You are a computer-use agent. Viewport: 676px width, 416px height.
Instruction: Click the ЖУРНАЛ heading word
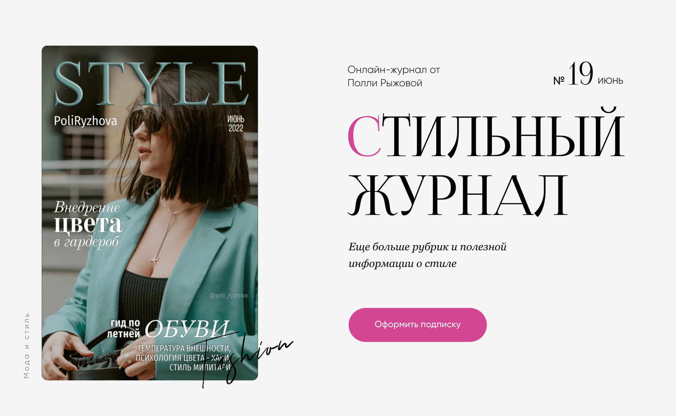click(458, 195)
